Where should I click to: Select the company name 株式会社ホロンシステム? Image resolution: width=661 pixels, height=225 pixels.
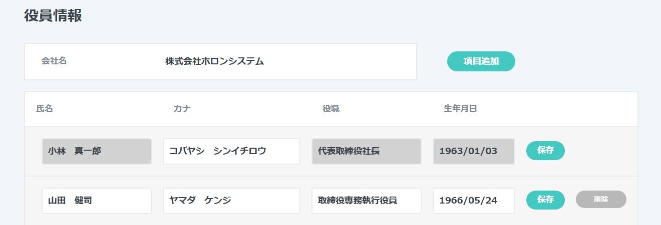(x=214, y=62)
